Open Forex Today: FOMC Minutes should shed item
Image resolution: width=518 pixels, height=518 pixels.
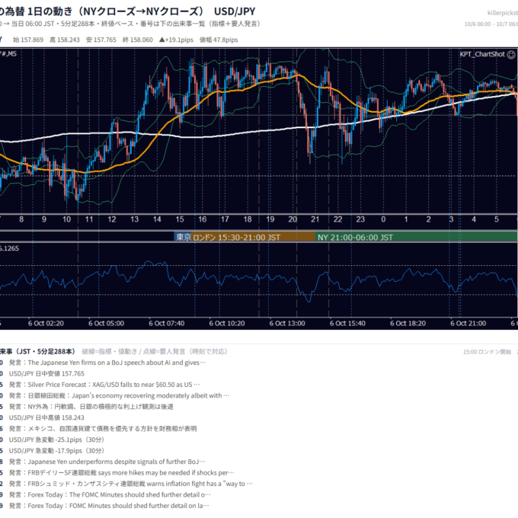point(109,506)
